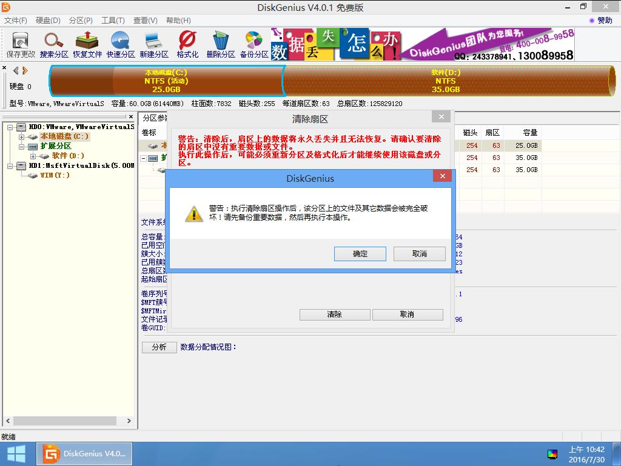The height and width of the screenshot is (466, 621).
Task: Close the DiskGenius warning dialog
Action: pyautogui.click(x=442, y=176)
